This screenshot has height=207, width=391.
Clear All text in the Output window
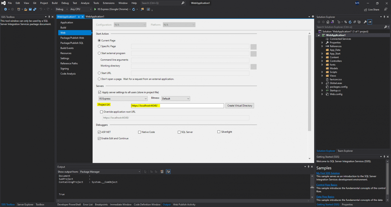tap(162, 172)
